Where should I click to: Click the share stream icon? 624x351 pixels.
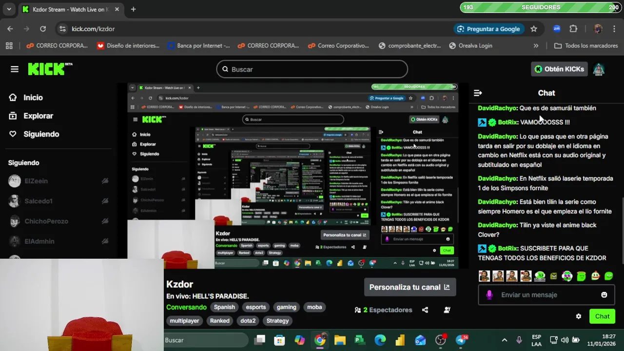(x=425, y=310)
